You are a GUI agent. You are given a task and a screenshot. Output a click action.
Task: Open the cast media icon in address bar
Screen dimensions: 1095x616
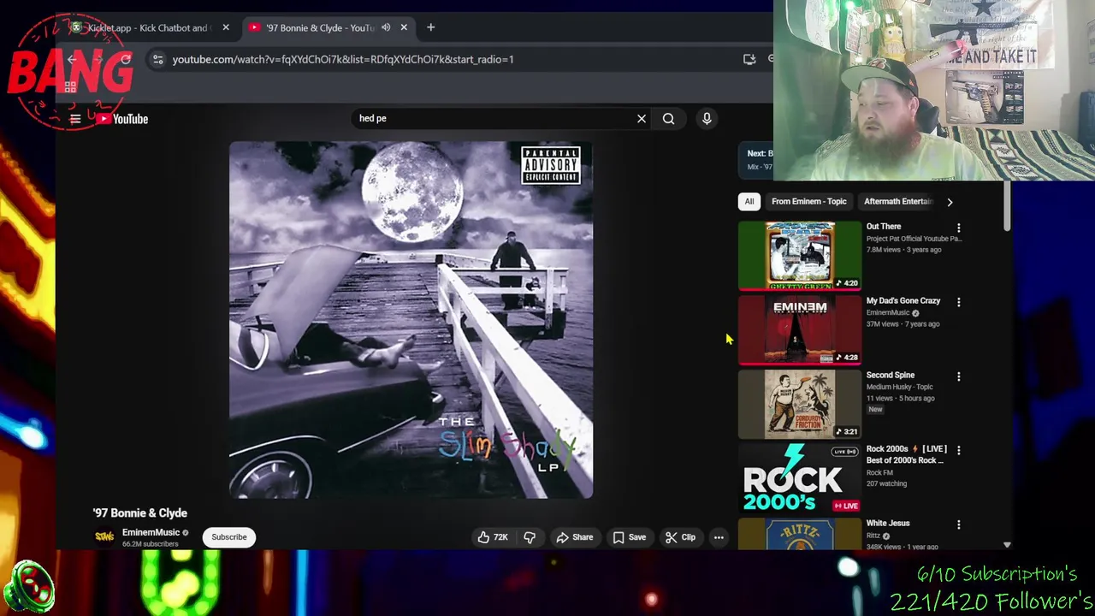click(749, 59)
